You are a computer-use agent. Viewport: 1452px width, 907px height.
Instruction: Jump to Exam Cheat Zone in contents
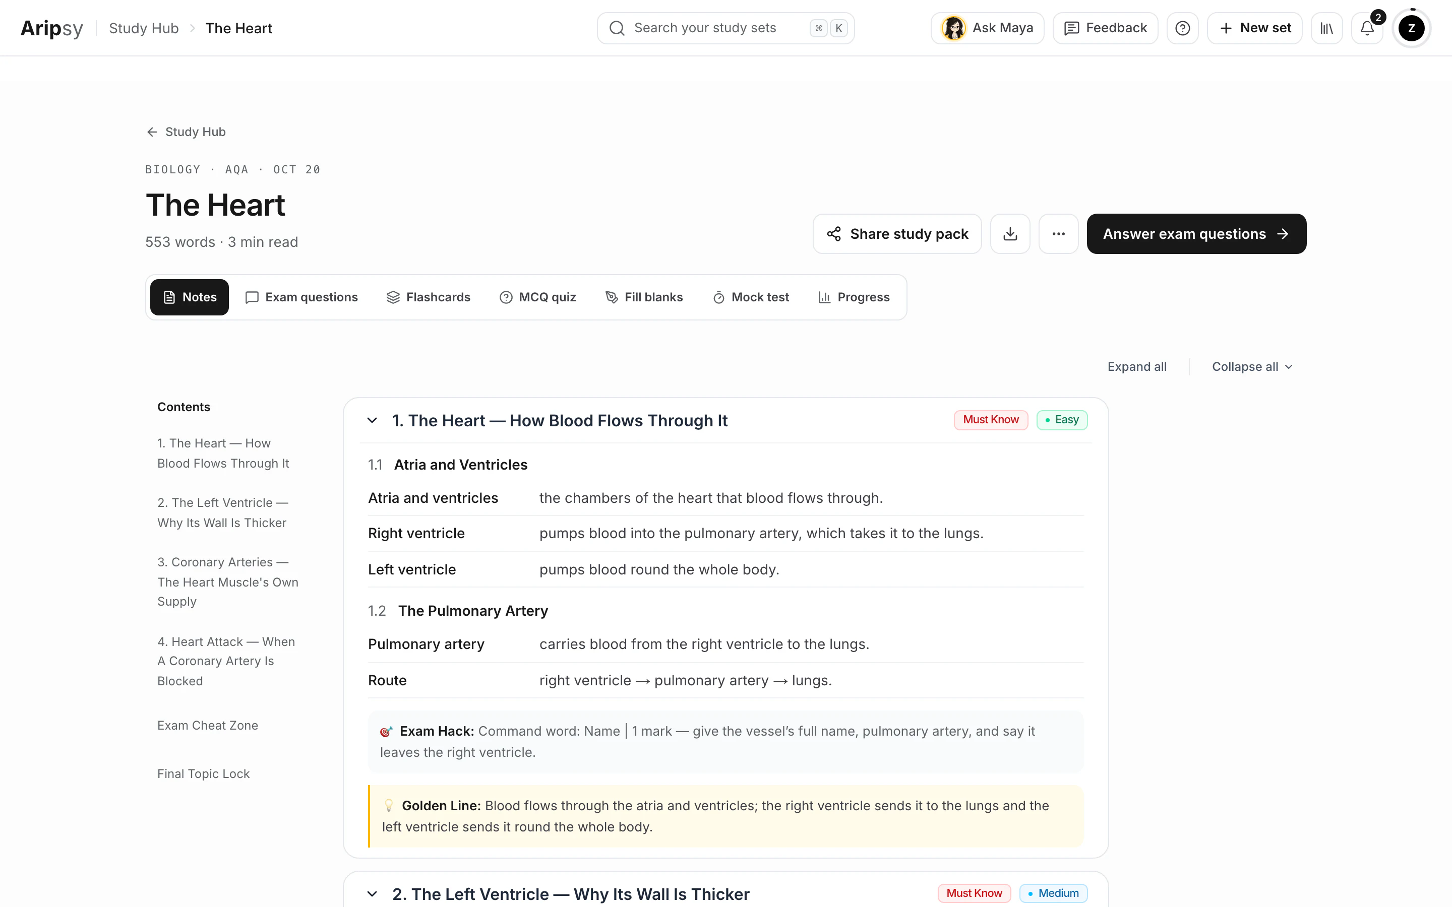tap(208, 725)
